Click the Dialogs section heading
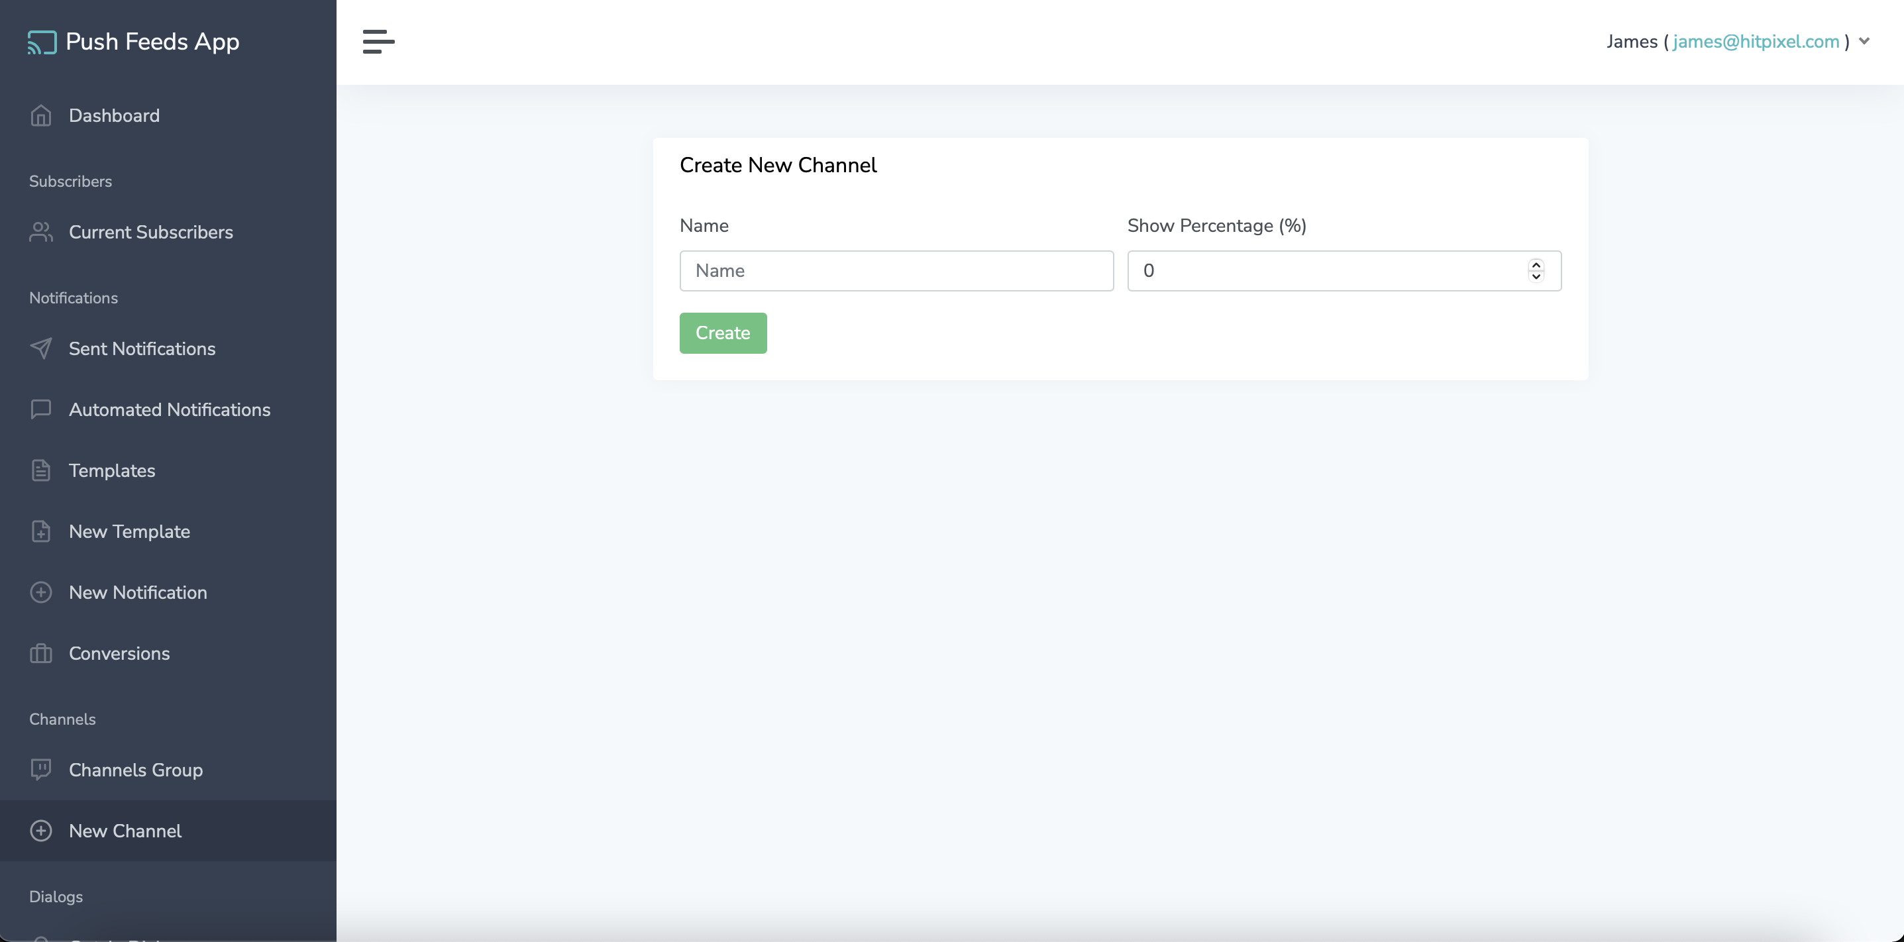Image resolution: width=1904 pixels, height=942 pixels. click(x=56, y=896)
